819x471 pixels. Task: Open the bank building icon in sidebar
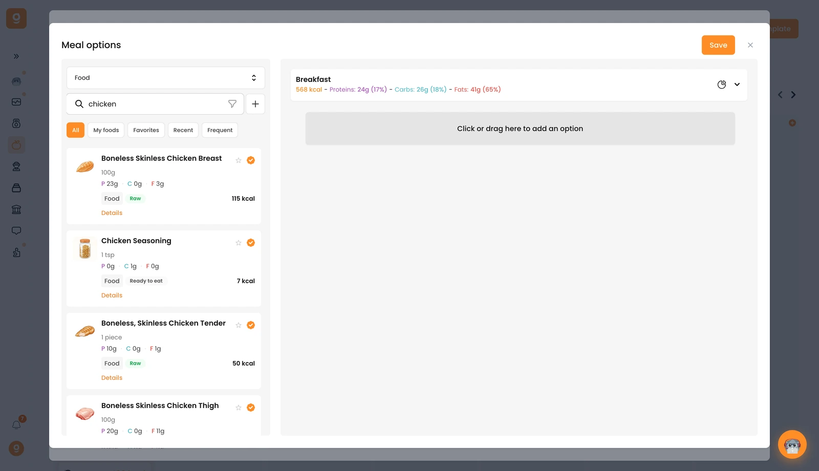(x=16, y=209)
